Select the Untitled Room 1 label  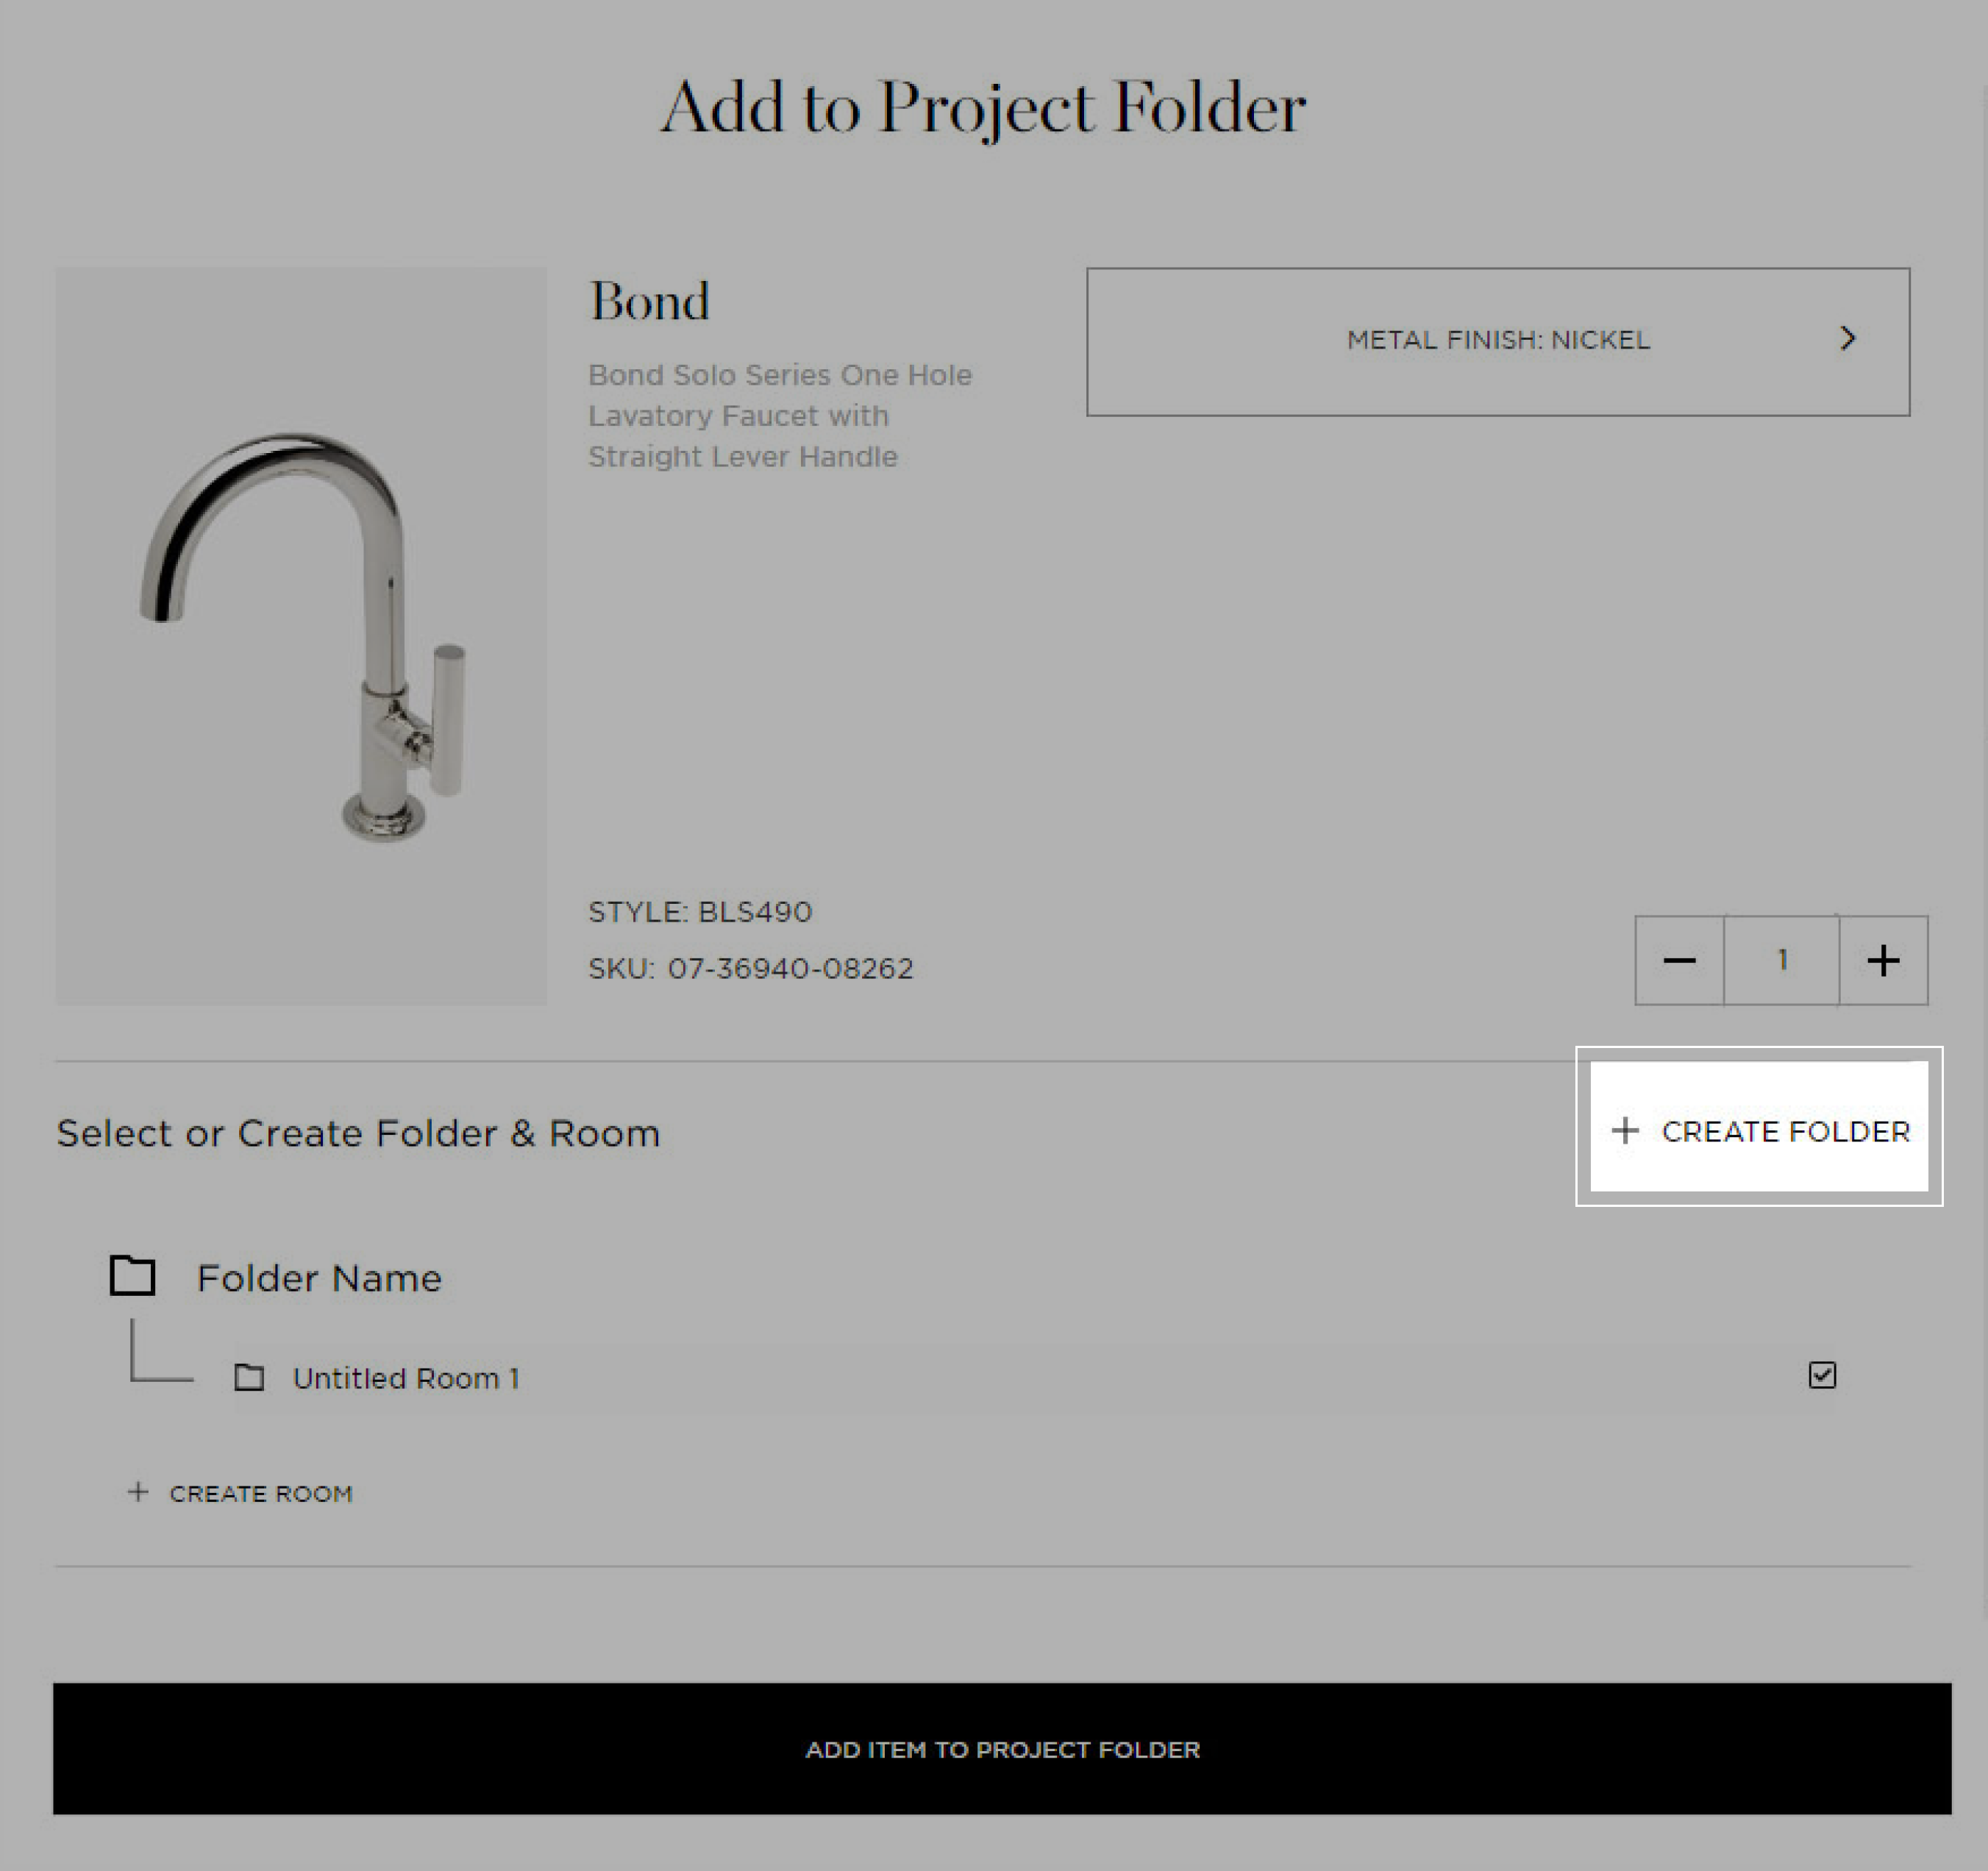pyautogui.click(x=406, y=1378)
